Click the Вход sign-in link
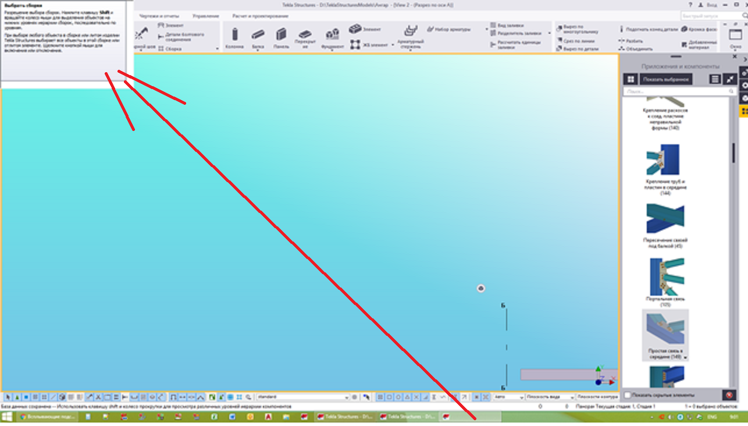The image size is (748, 426). [713, 4]
